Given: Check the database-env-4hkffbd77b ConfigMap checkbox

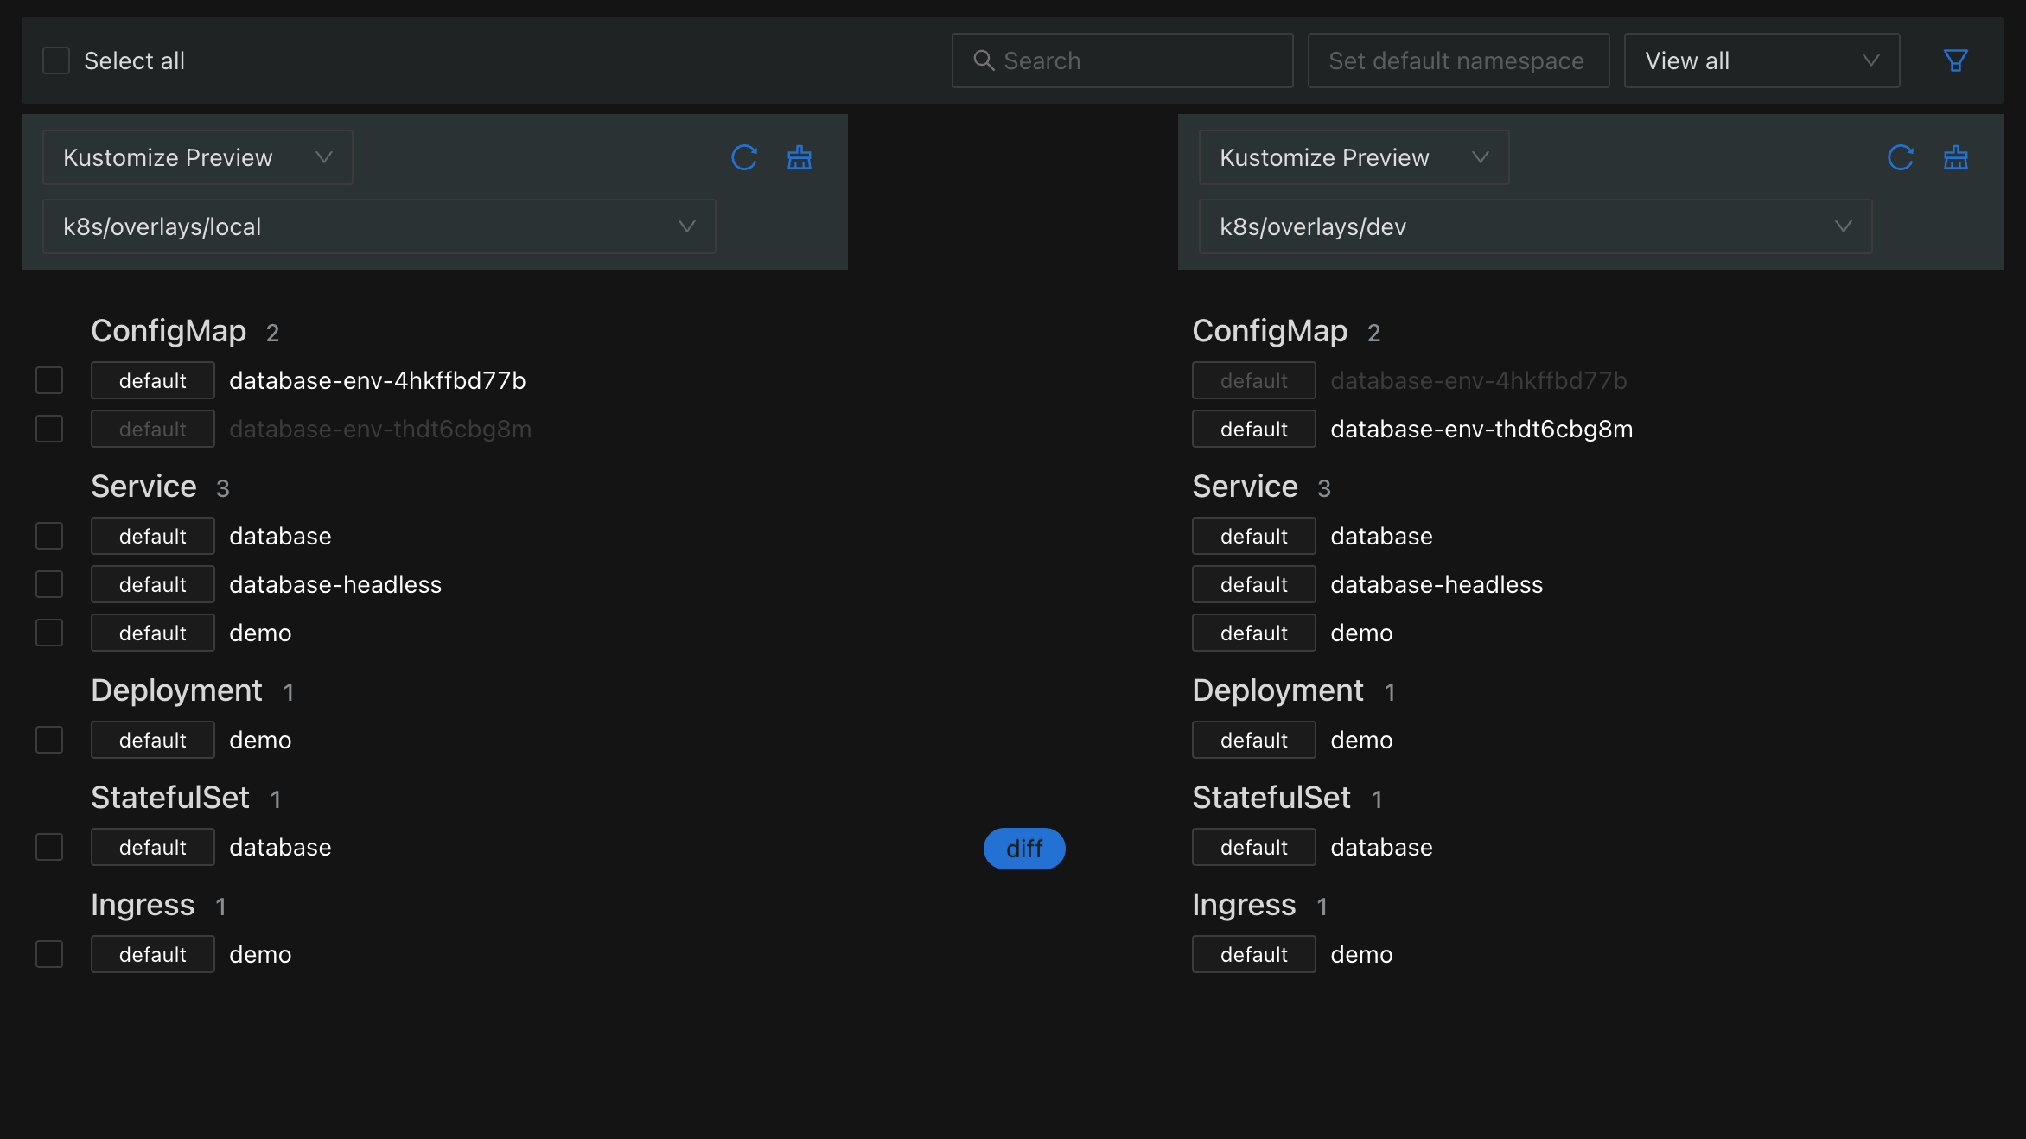Looking at the screenshot, I should (49, 380).
